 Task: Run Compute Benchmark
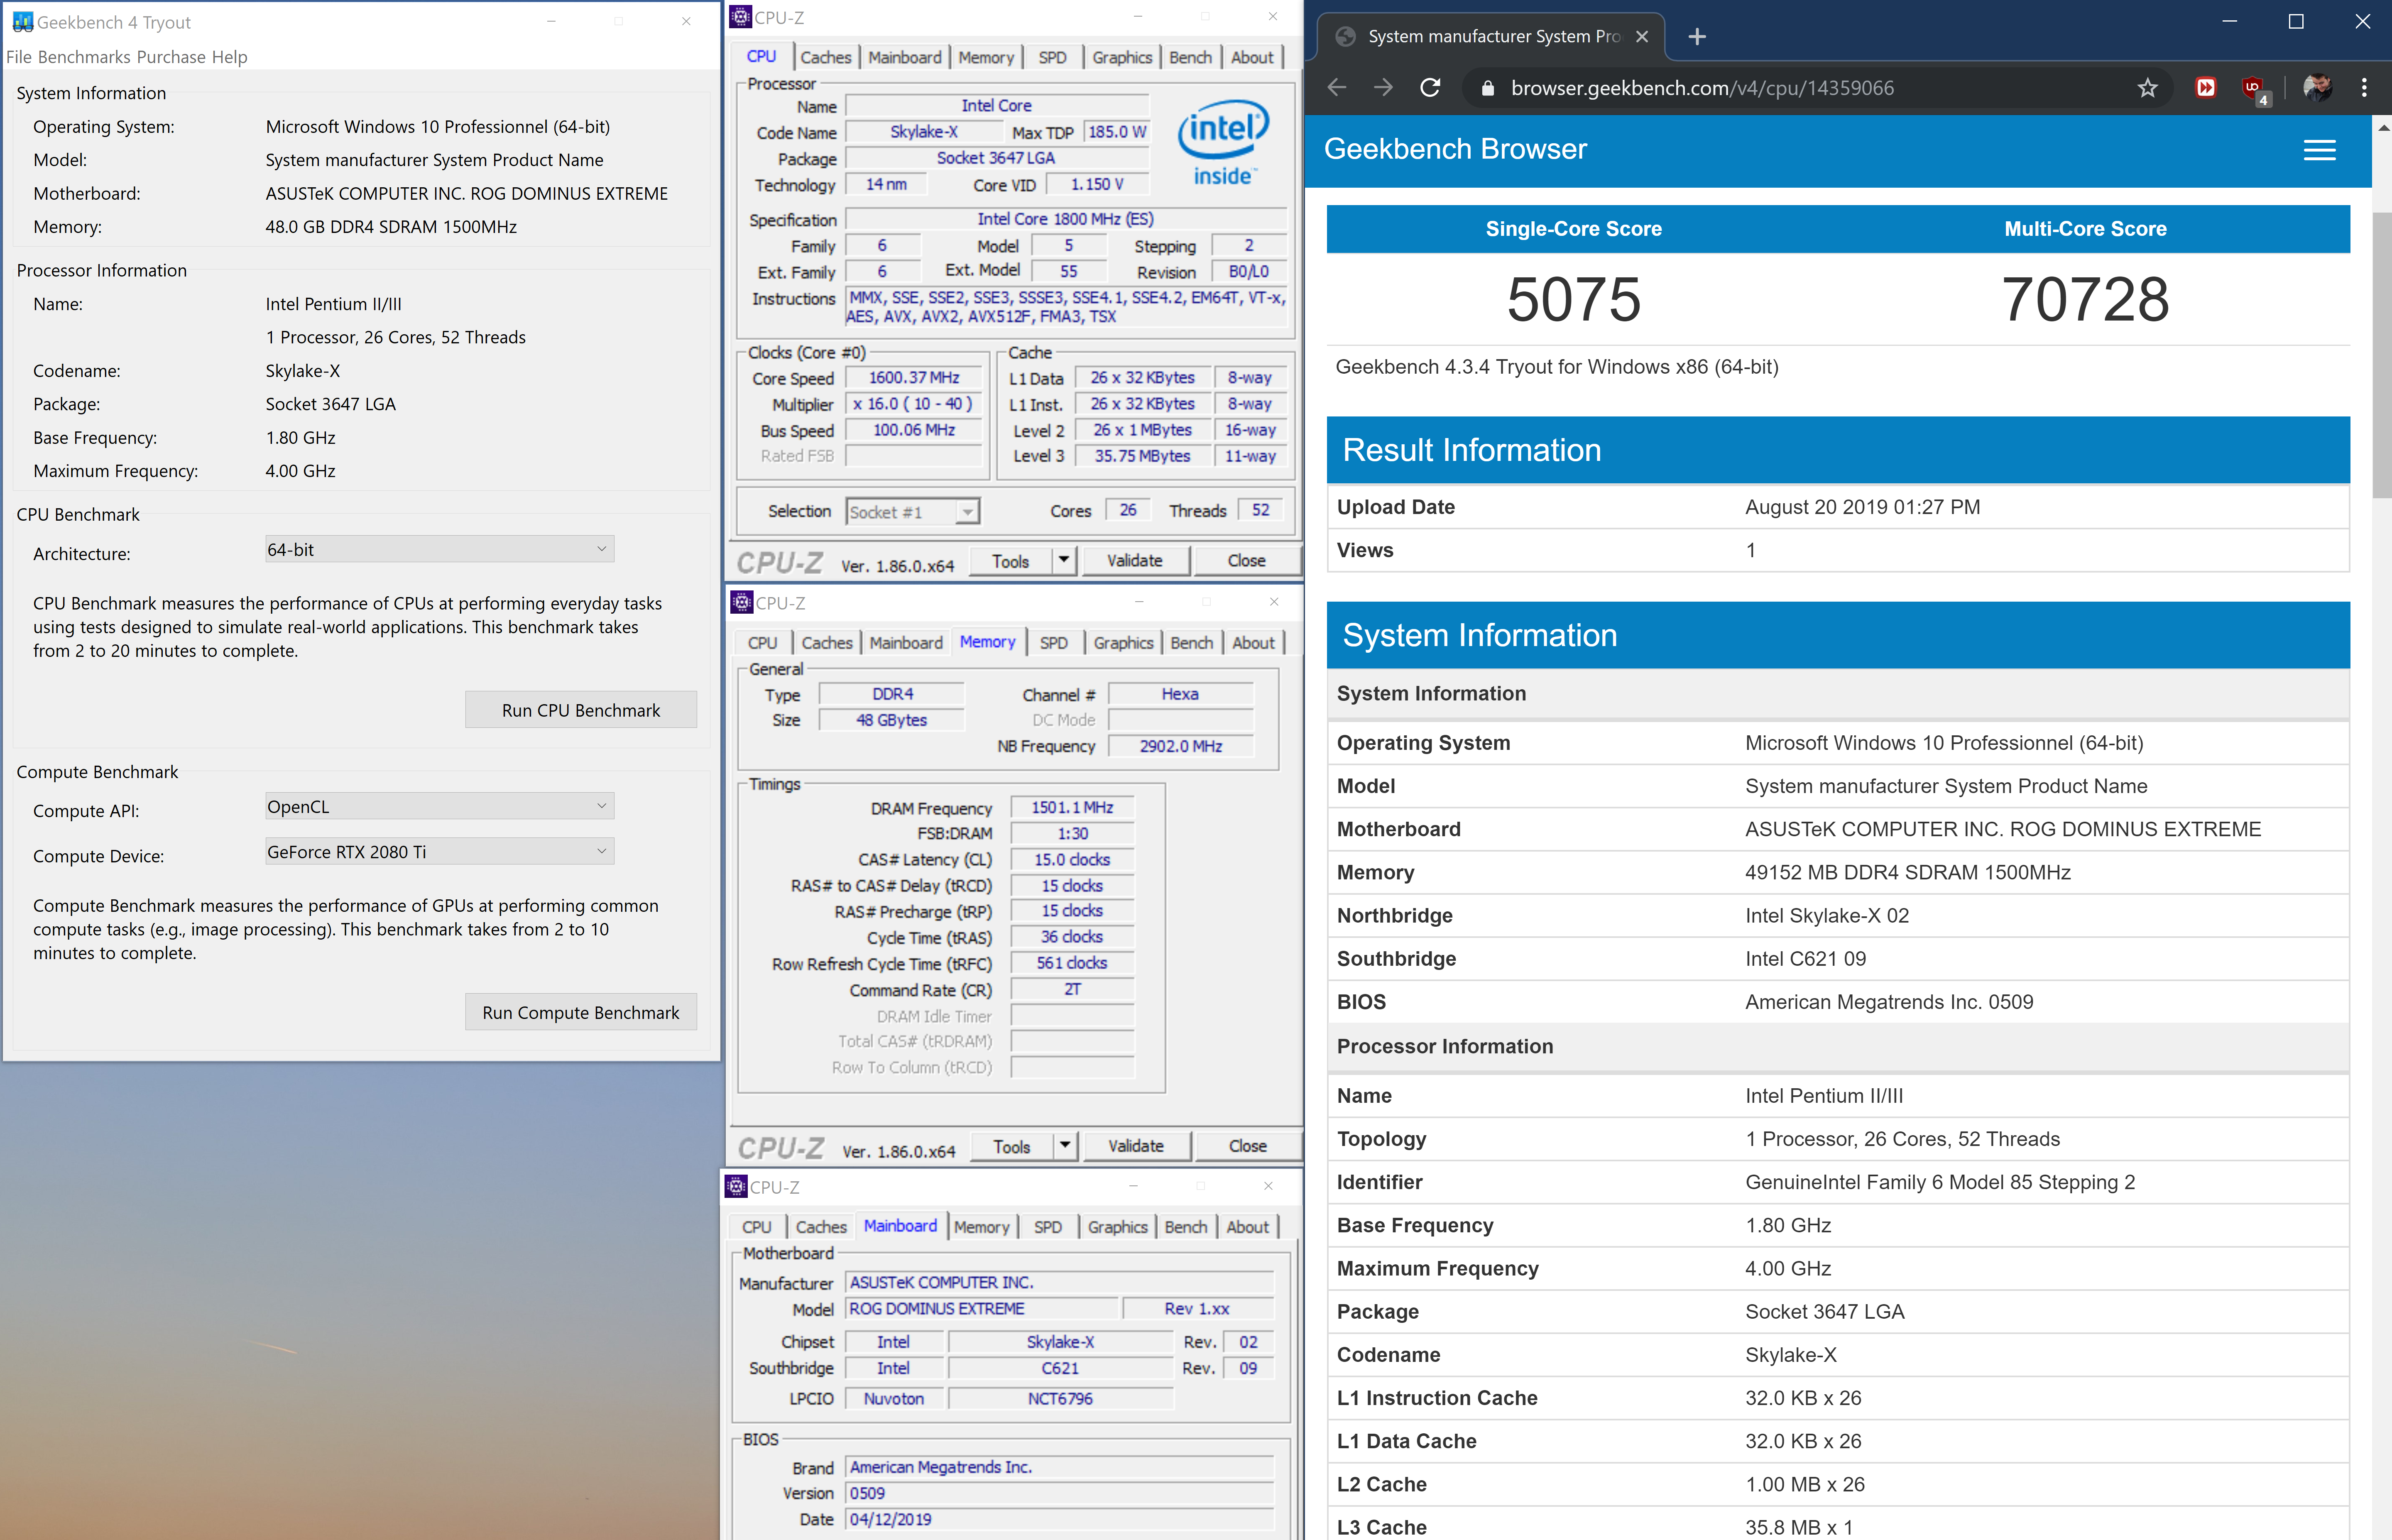581,1012
